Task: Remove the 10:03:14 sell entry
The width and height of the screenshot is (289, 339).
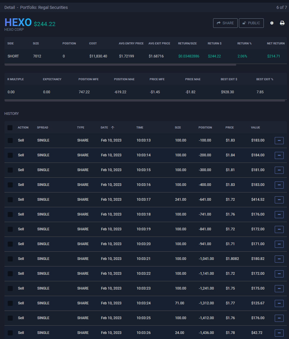Action: coord(279,155)
